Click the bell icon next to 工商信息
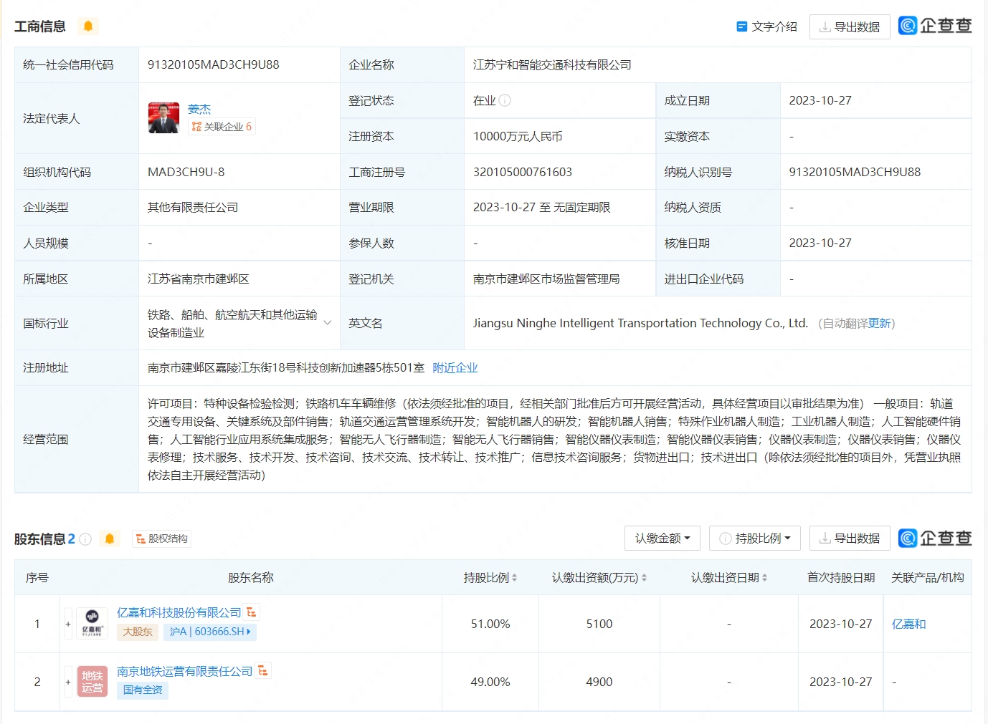The image size is (988, 724). point(88,26)
